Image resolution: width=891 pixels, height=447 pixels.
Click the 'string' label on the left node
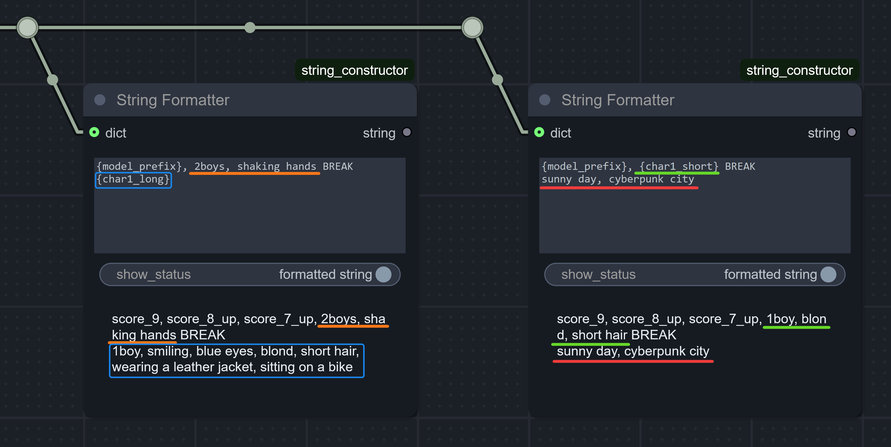379,133
